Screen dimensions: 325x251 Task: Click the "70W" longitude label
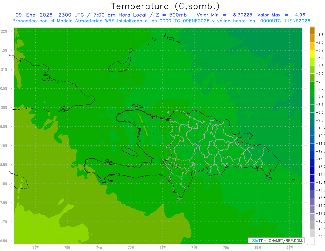click(226, 247)
